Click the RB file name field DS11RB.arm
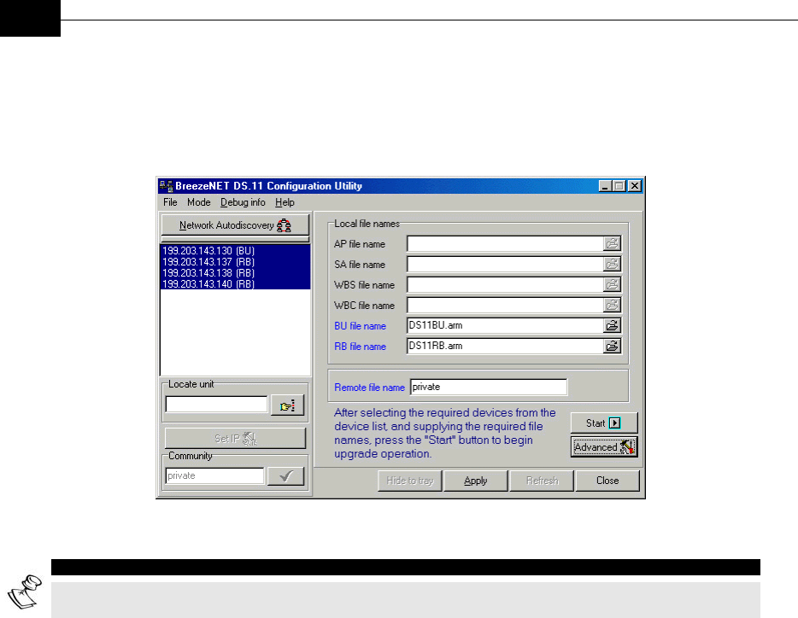 505,346
